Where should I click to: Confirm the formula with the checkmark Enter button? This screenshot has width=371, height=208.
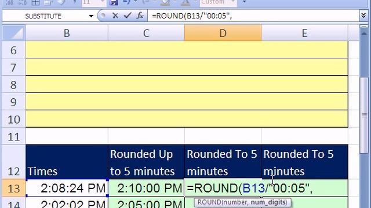click(128, 16)
